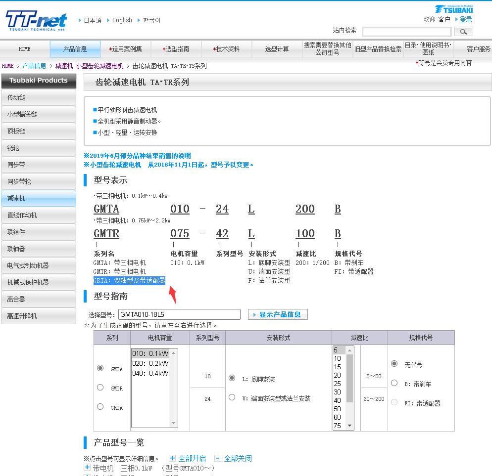The image size is (492, 476).
Task: Click the 显示产品信息 button
Action: point(279,314)
